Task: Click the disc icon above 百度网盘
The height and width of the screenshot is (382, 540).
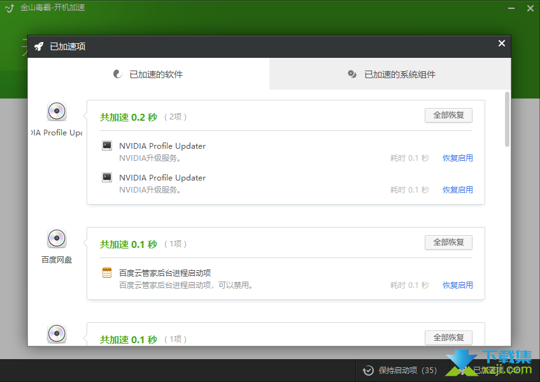Action: [57, 238]
